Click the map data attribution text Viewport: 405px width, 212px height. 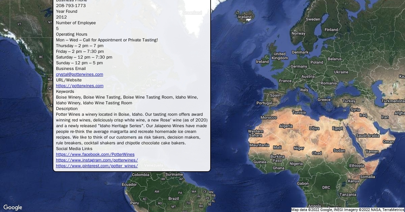347,210
